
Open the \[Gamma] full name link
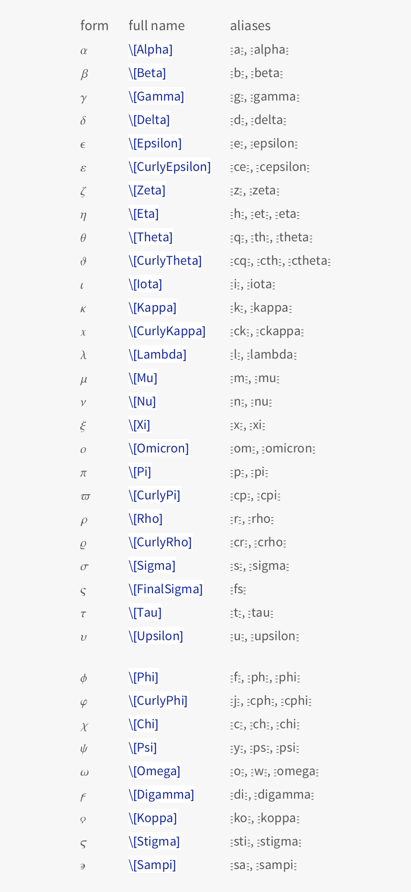(156, 96)
